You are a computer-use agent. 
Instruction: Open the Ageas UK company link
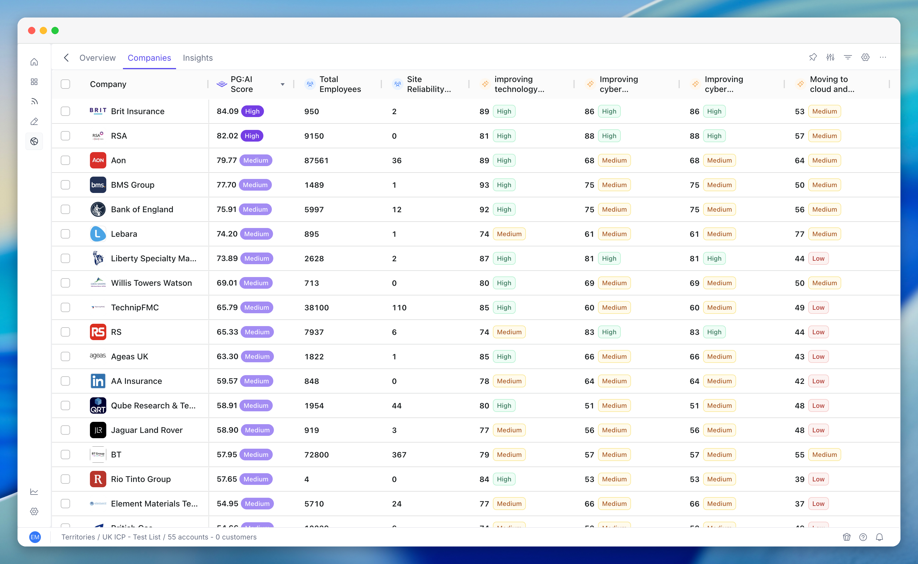click(x=129, y=357)
